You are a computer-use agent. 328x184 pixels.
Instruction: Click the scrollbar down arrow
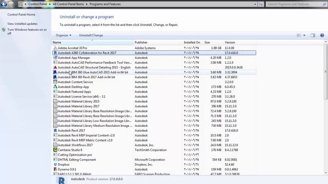(326, 173)
